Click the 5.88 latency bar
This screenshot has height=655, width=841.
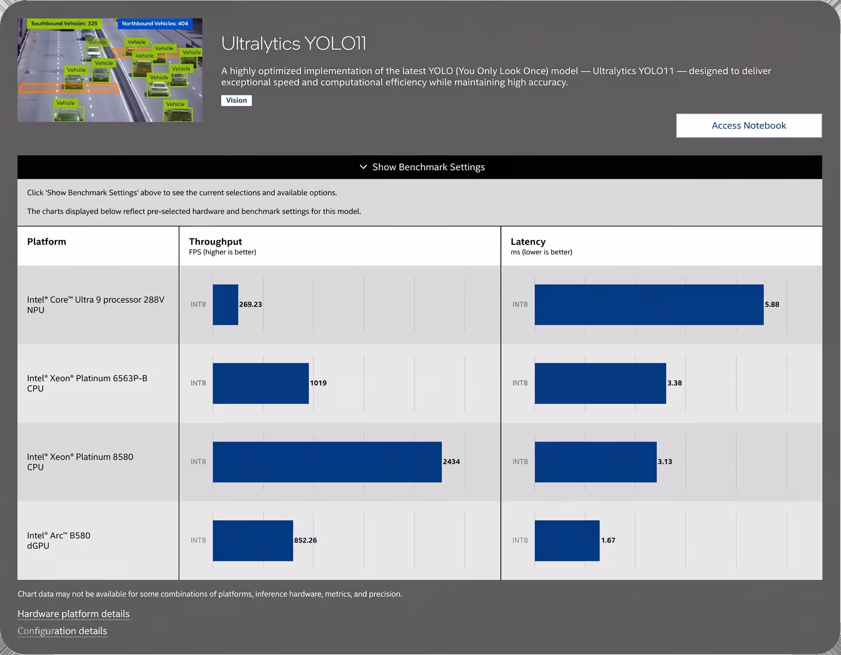pos(649,305)
